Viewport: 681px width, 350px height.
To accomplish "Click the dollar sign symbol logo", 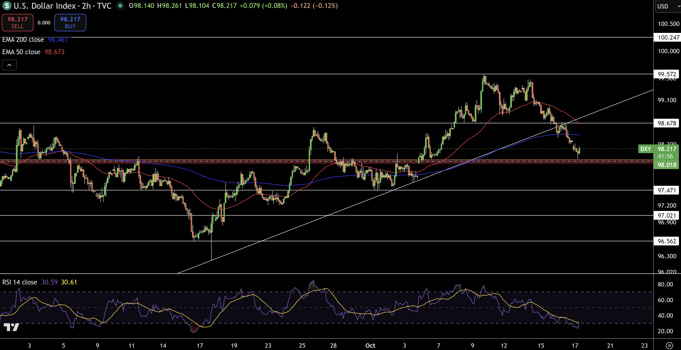I will click(x=7, y=6).
